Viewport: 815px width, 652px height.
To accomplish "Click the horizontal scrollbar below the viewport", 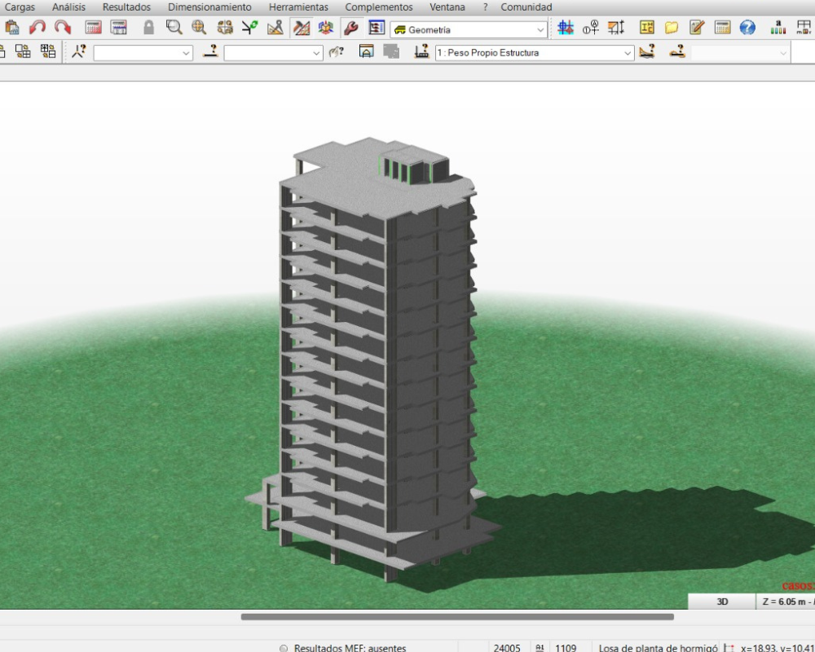I will 456,617.
